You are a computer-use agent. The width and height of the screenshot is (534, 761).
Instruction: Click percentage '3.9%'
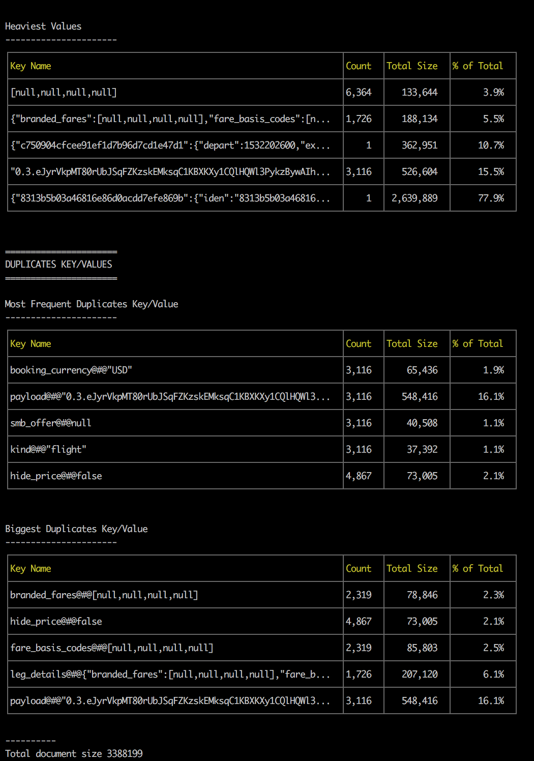point(493,93)
